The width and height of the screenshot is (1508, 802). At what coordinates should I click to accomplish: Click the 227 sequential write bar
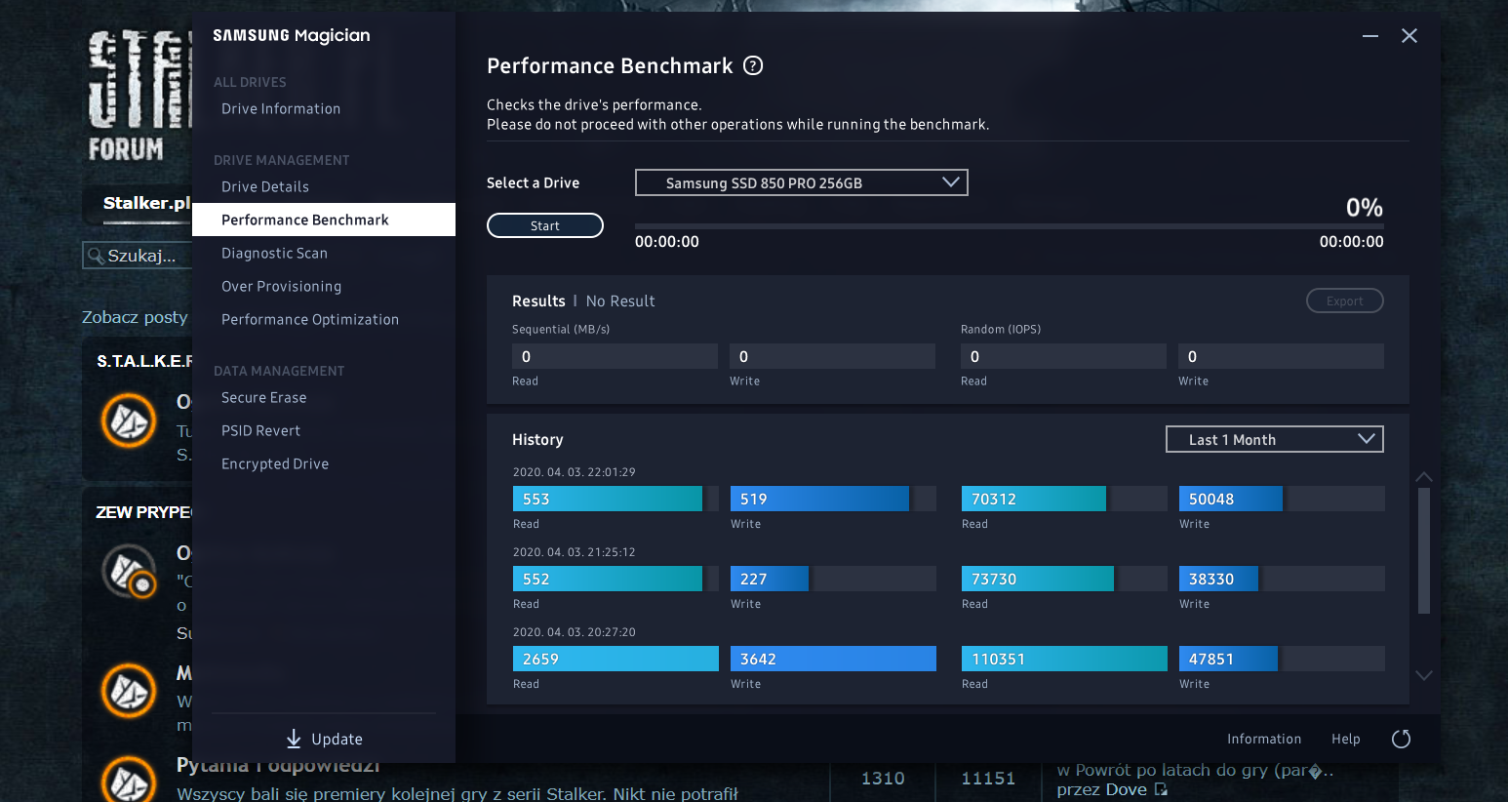pyautogui.click(x=770, y=579)
